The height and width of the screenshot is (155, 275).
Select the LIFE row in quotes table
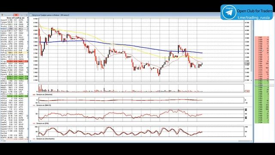[14, 92]
